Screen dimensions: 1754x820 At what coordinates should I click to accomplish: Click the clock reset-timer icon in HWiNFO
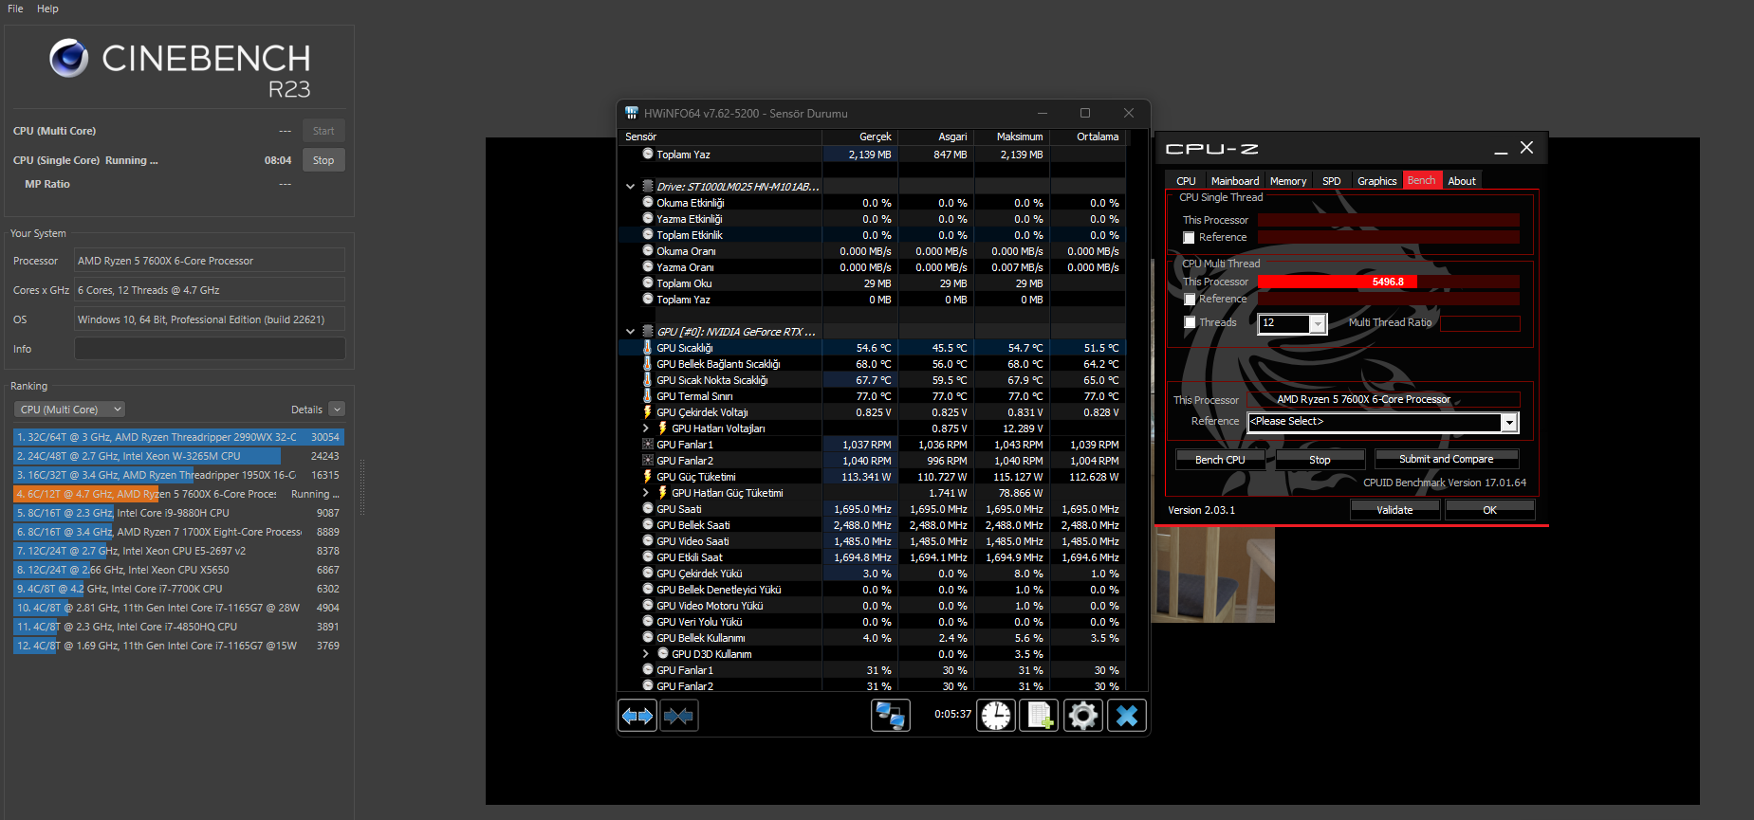pyautogui.click(x=996, y=716)
